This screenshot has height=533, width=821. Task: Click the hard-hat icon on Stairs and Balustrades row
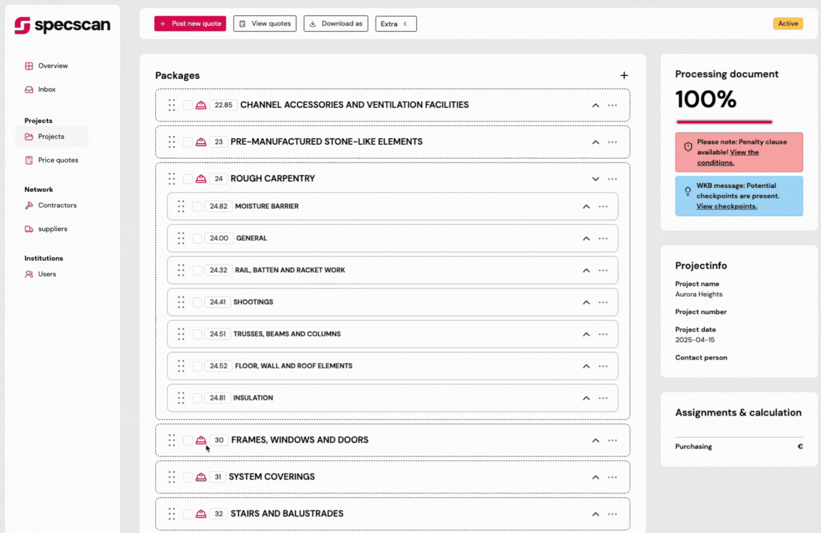[201, 514]
